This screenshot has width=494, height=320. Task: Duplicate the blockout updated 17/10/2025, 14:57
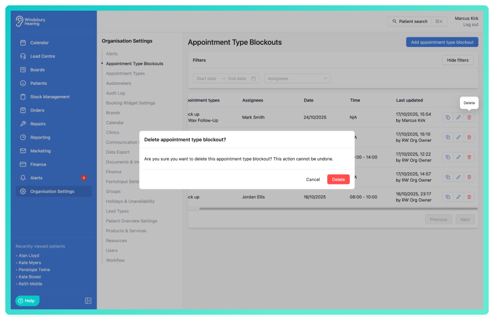[448, 177]
